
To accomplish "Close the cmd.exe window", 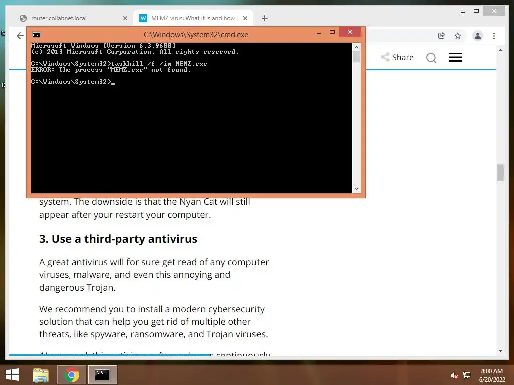I will pos(350,32).
